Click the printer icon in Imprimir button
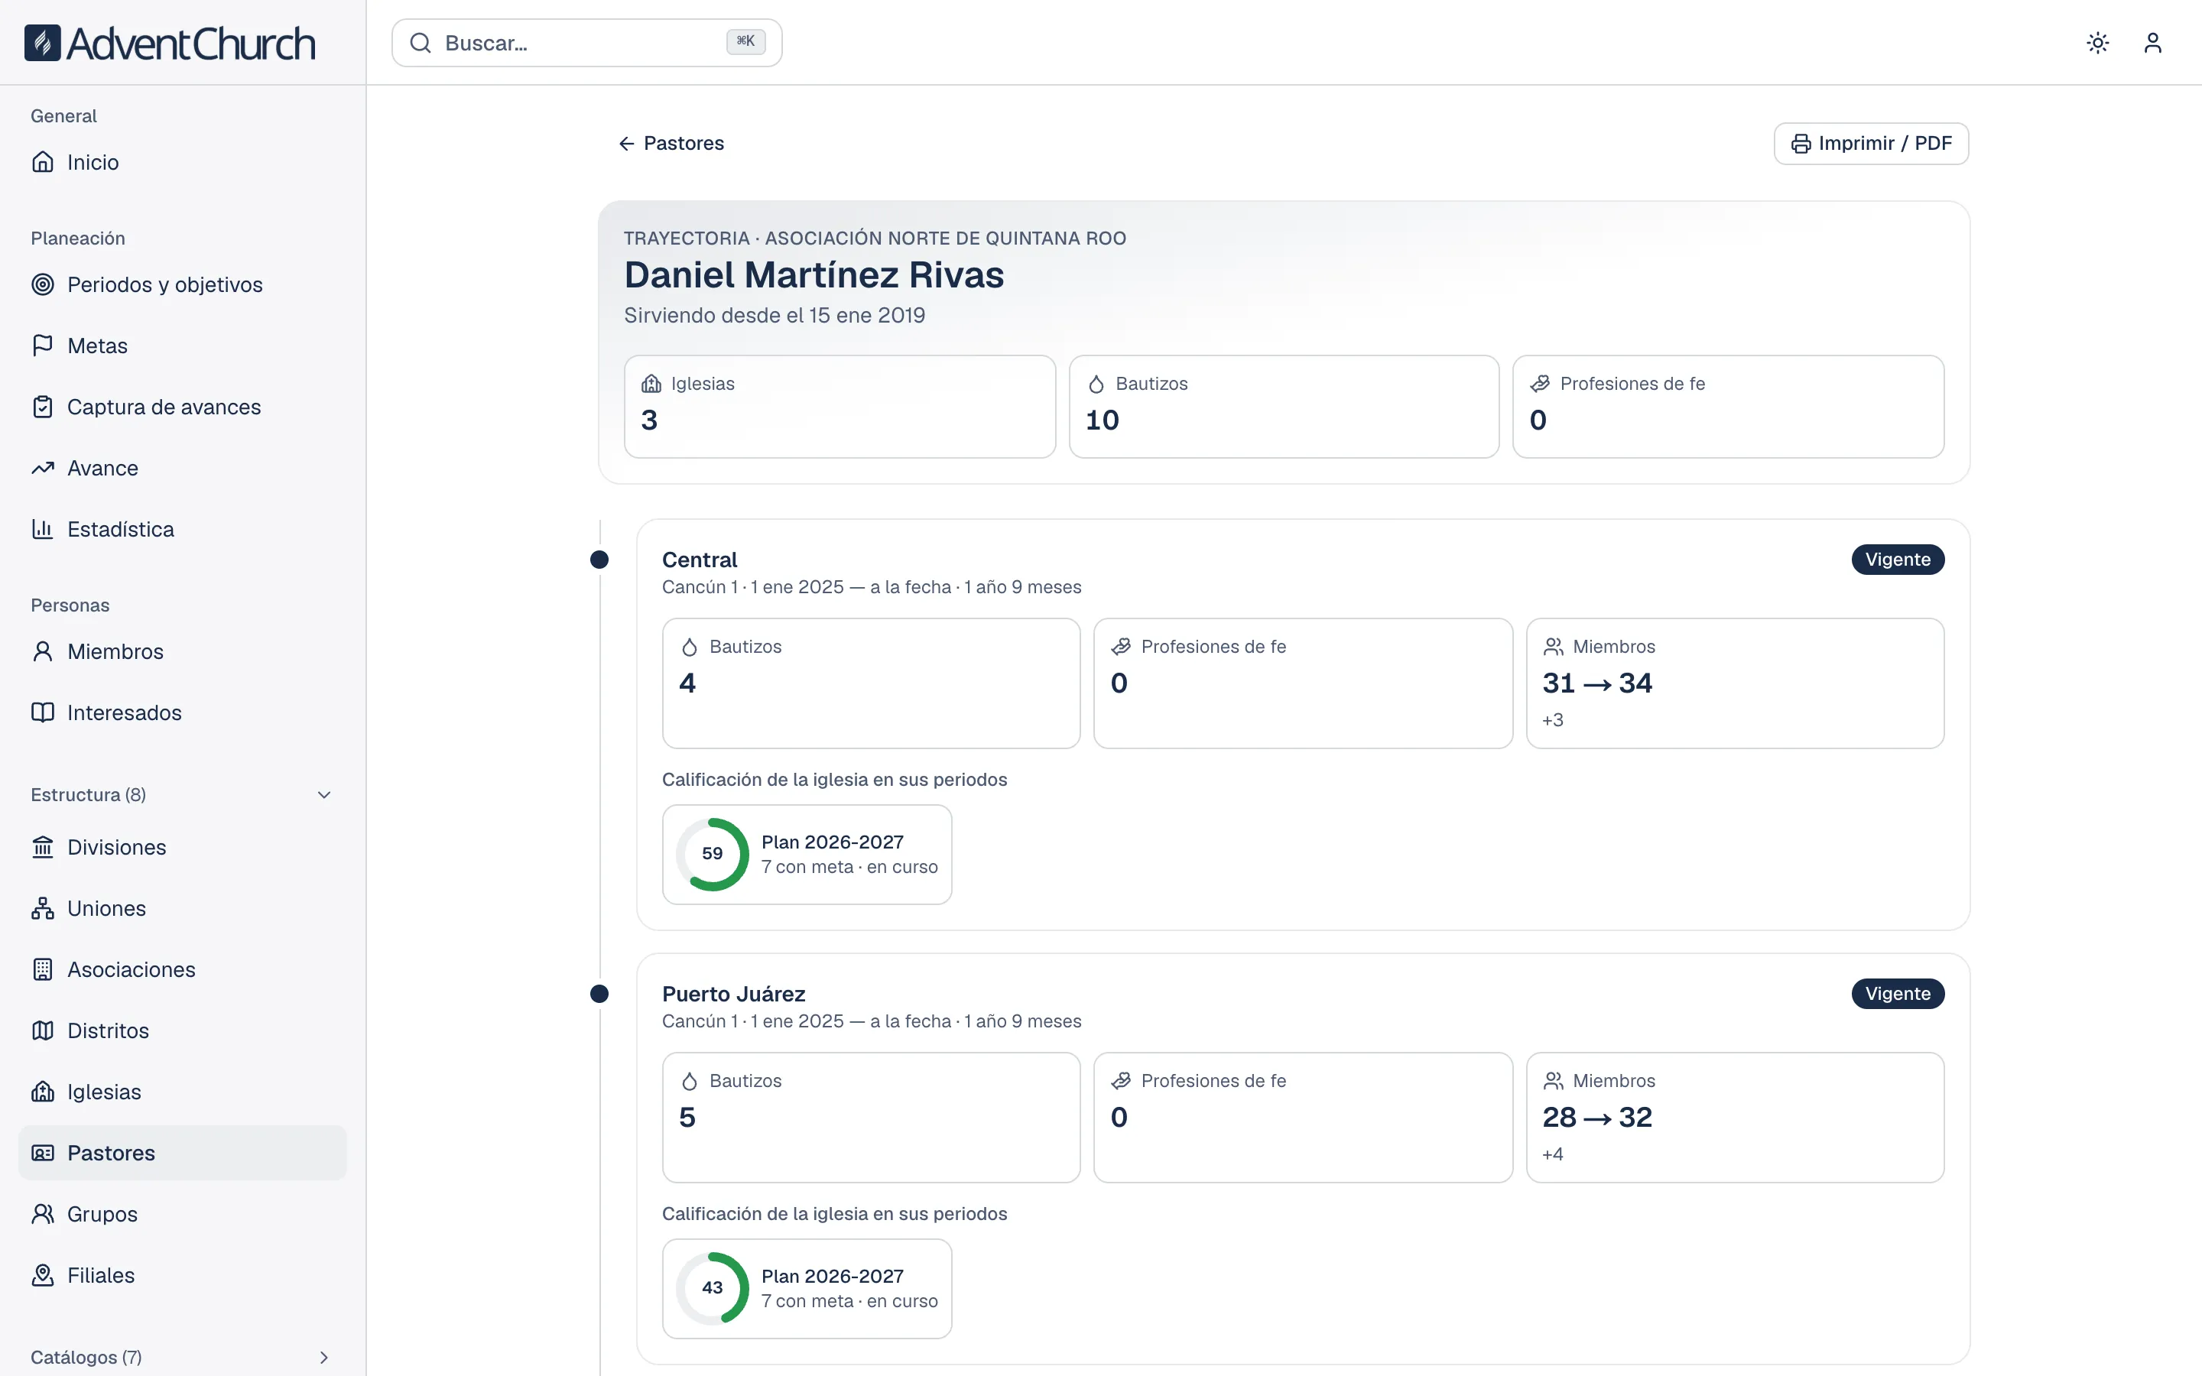The width and height of the screenshot is (2202, 1376). tap(1801, 144)
